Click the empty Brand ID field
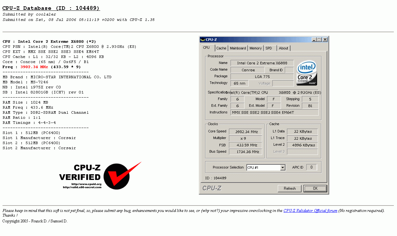This screenshot has height=236, width=397. point(289,70)
